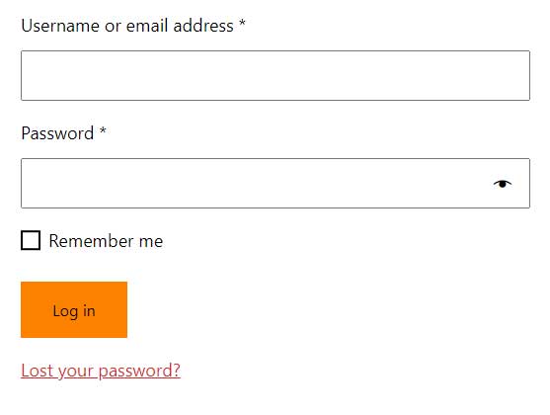Check the box left of Remember me
Screen dimensions: 550x415
pyautogui.click(x=31, y=240)
